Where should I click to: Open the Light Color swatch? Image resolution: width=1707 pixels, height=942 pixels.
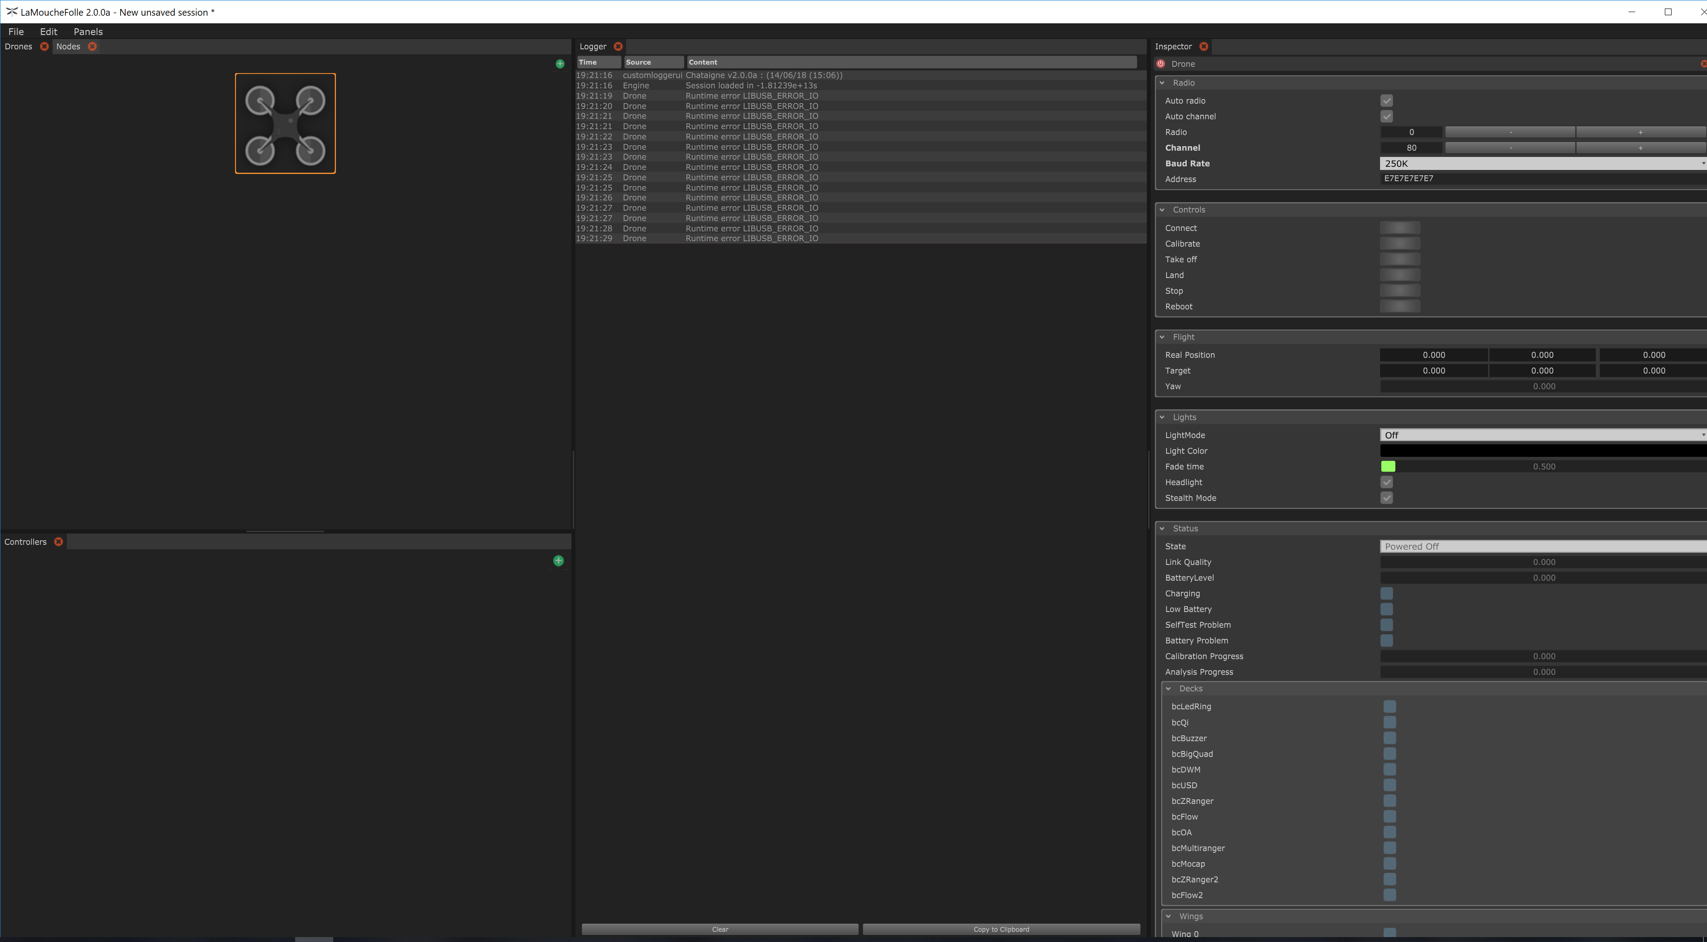coord(1542,451)
